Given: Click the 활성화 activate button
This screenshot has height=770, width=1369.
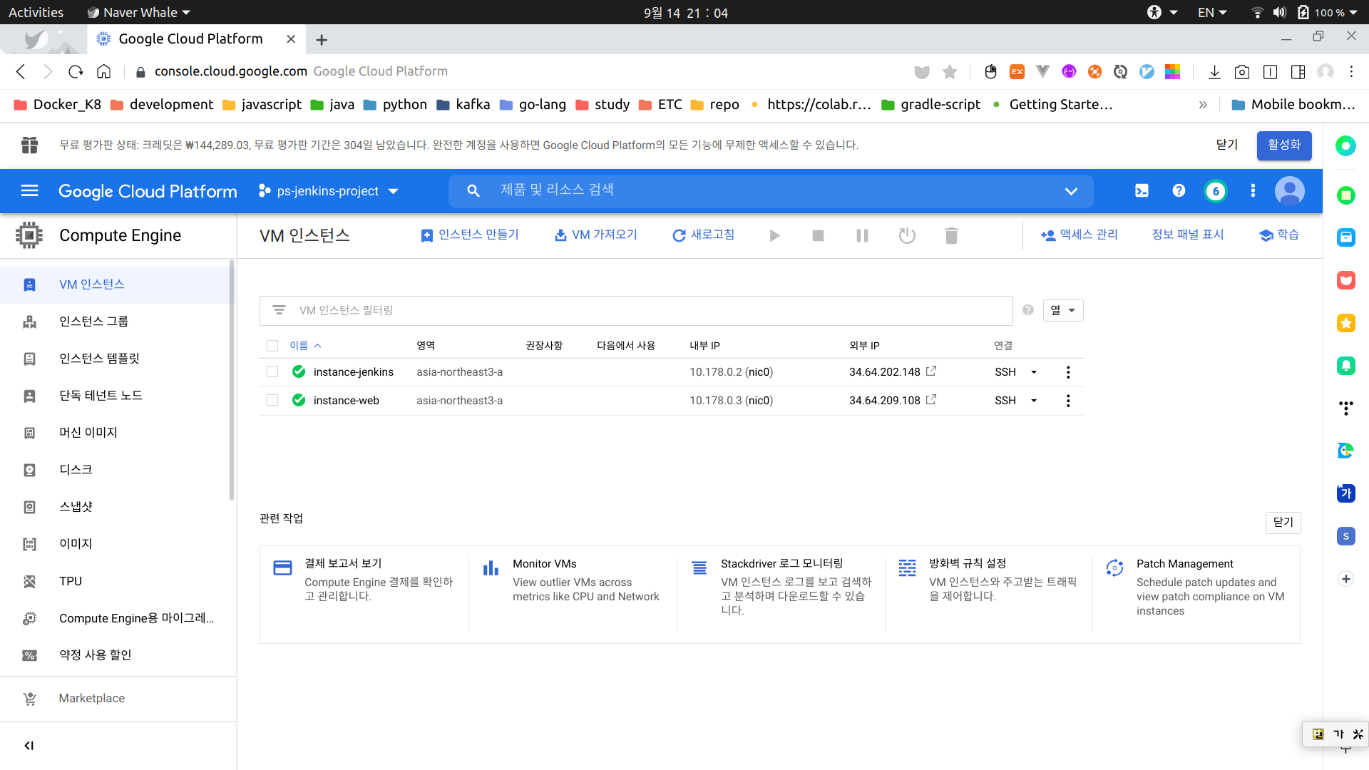Looking at the screenshot, I should coord(1283,145).
